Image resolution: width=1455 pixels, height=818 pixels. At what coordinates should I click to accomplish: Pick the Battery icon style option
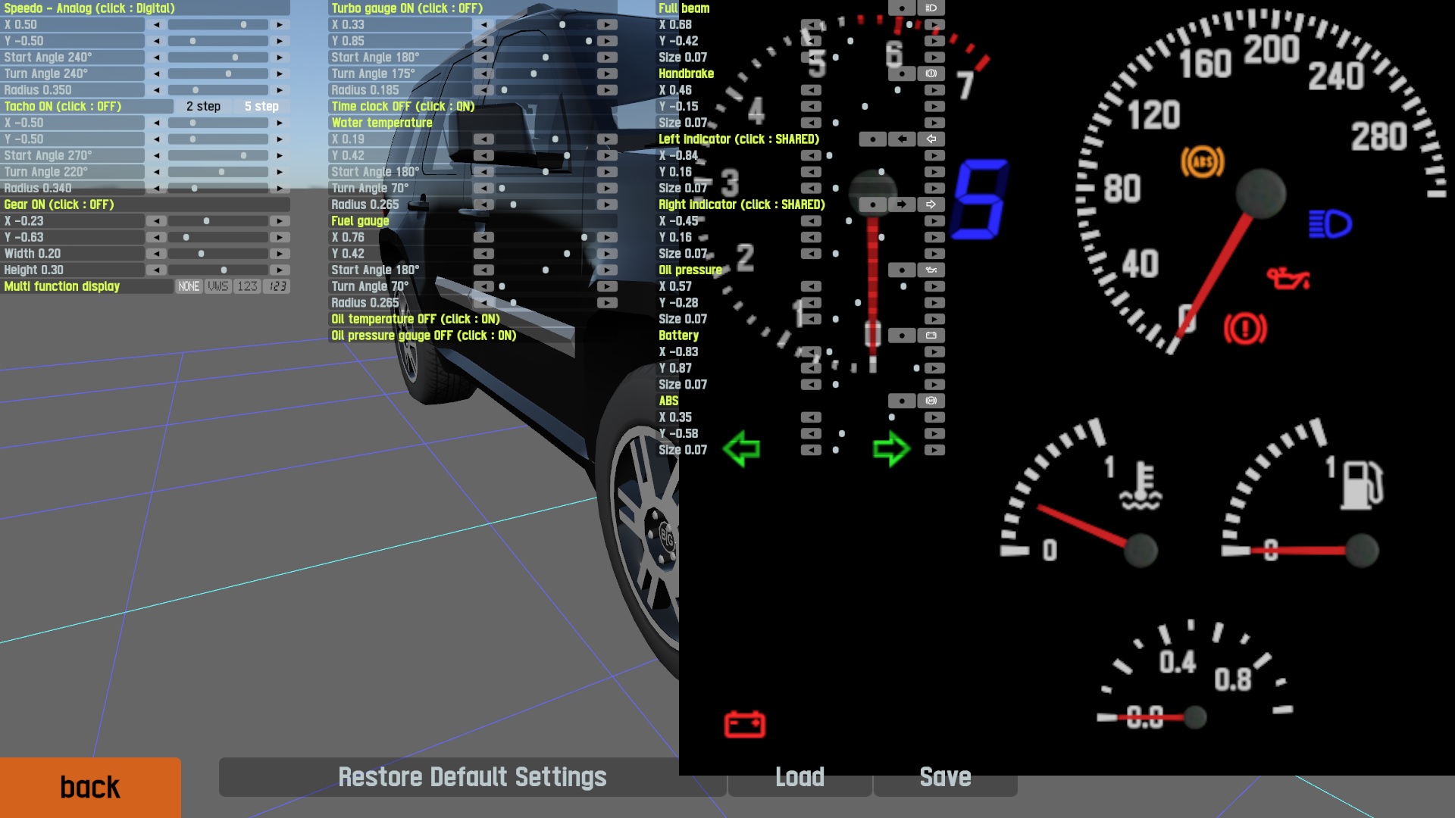[931, 336]
